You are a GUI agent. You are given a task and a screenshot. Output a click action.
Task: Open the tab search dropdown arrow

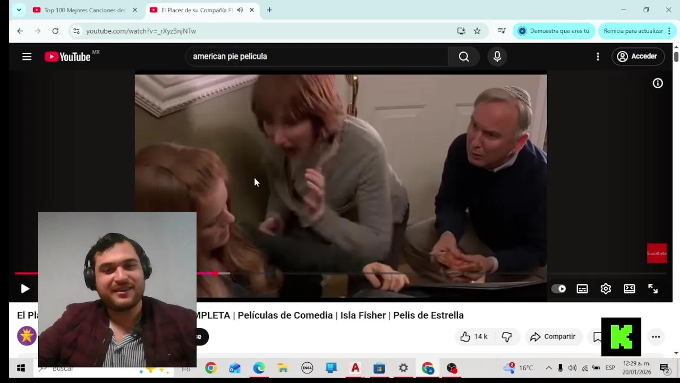point(19,10)
